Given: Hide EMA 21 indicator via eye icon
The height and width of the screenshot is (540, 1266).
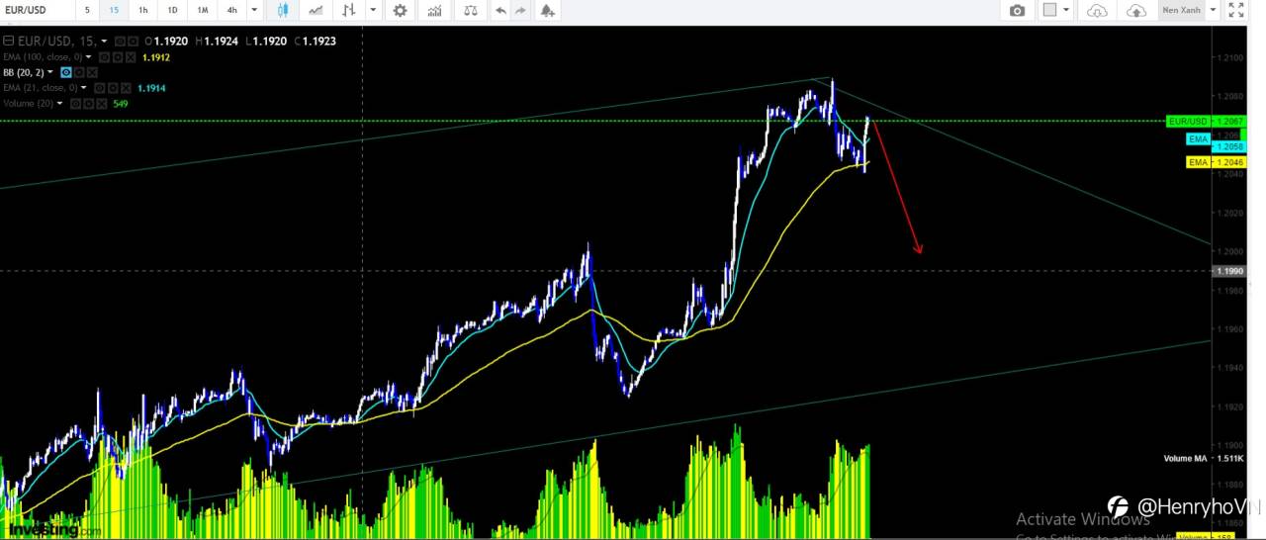Looking at the screenshot, I should (99, 88).
